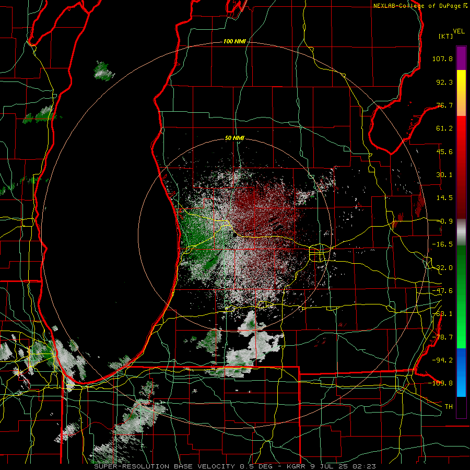Click the -16.5 velocity scale value
Screen dimensions: 470x470
pos(442,244)
